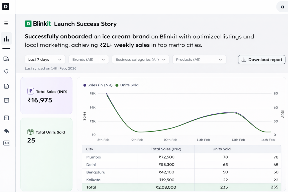Click the Total Sales (INR) card

click(x=46, y=96)
